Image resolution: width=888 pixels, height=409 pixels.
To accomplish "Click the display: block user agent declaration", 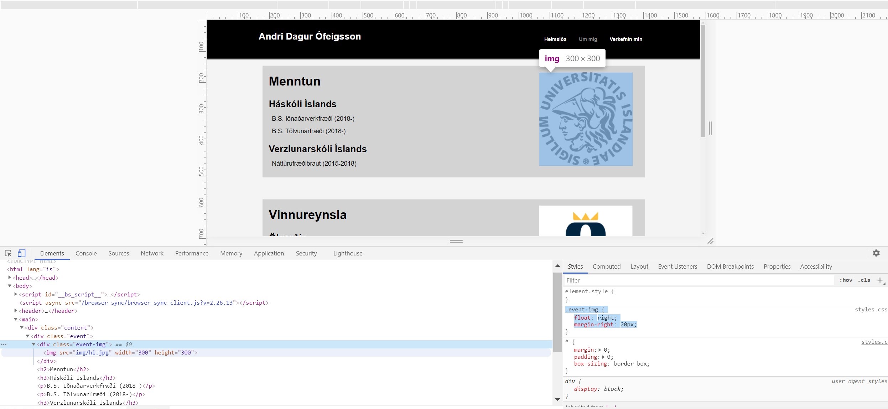I will tap(598, 389).
